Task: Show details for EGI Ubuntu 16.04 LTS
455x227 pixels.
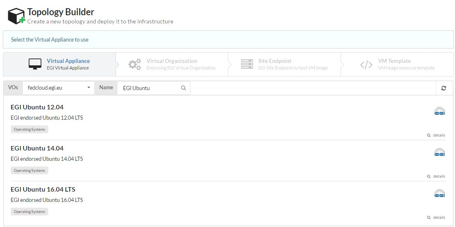Action: 436,218
